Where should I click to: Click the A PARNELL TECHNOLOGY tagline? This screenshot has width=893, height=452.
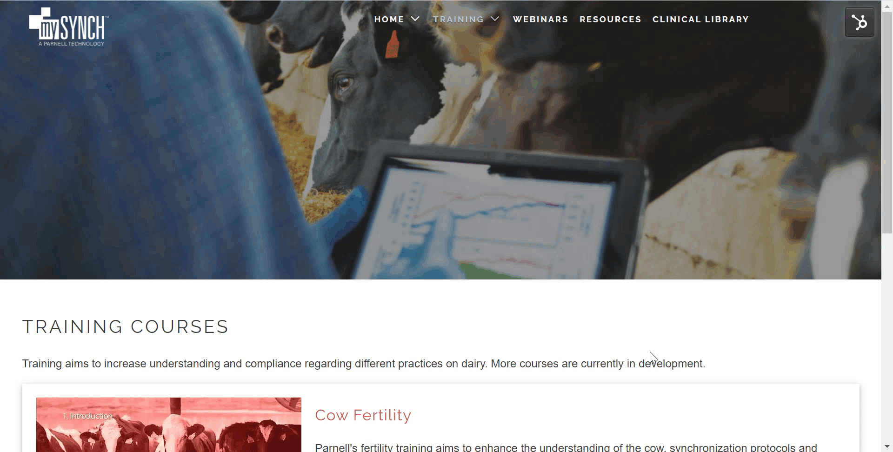click(71, 44)
